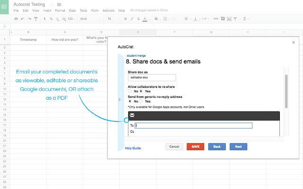This screenshot has height=189, width=303.
Task: Open the fill color bucket
Action: [x=156, y=19]
